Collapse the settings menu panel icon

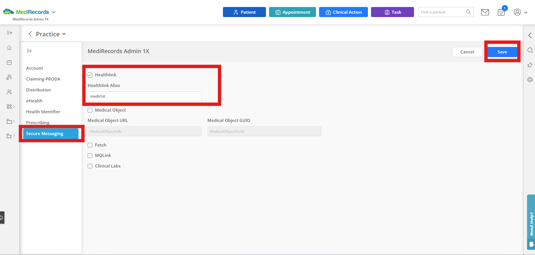click(29, 51)
